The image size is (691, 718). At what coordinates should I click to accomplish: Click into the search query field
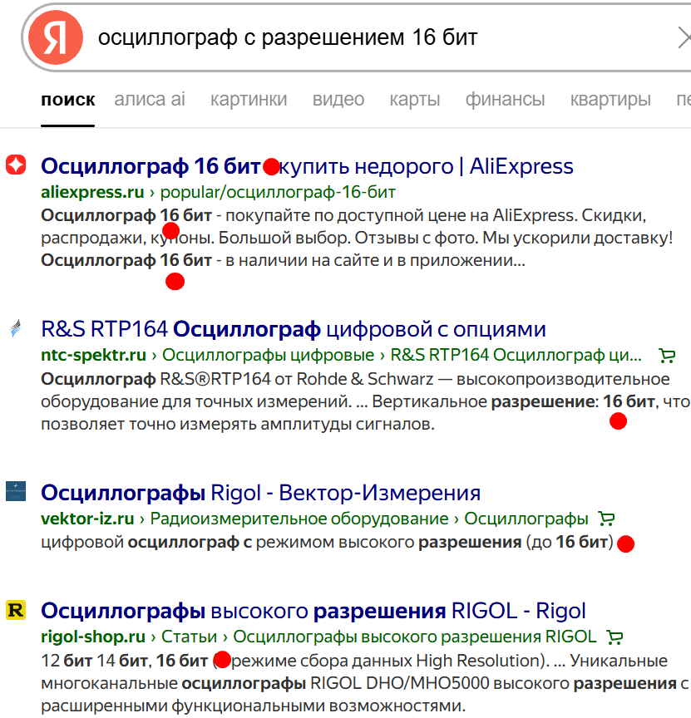point(358,37)
